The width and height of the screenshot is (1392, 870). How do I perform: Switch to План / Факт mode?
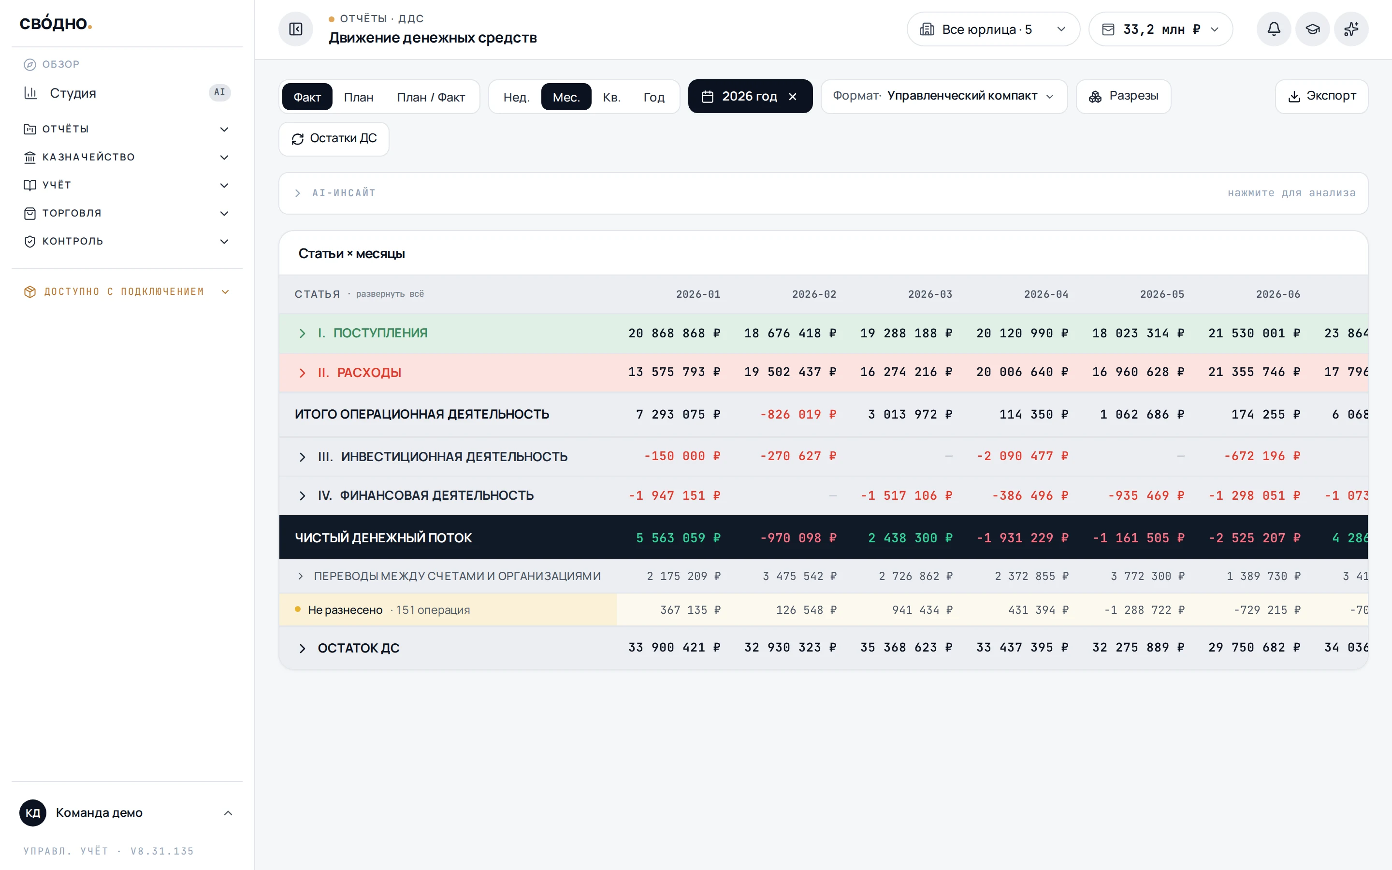(431, 97)
